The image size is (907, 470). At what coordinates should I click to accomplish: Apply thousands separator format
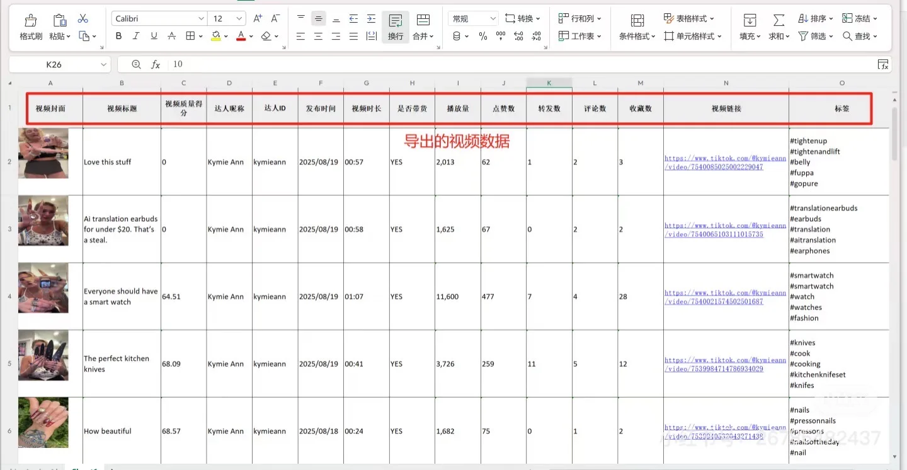click(501, 37)
